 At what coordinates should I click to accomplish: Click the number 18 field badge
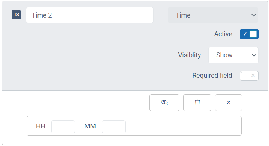click(x=16, y=15)
